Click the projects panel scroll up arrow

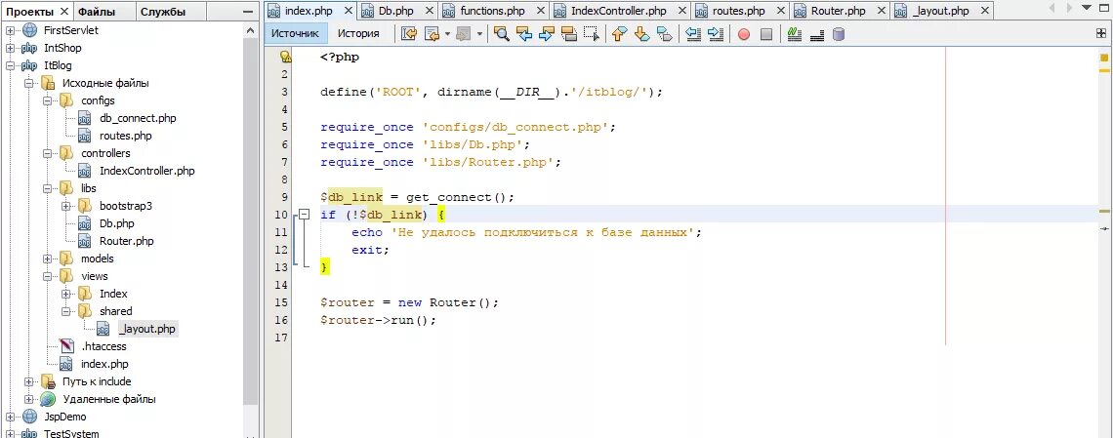tap(251, 30)
